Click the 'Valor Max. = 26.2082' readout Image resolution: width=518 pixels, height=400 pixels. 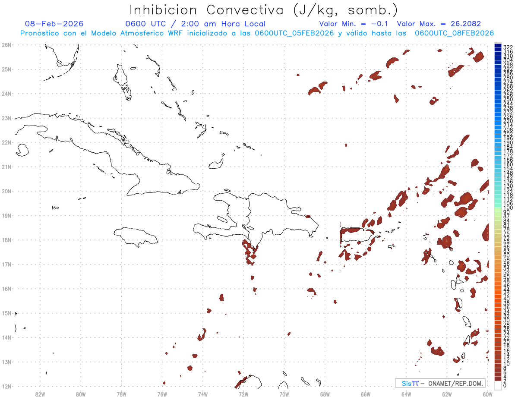tap(439, 24)
